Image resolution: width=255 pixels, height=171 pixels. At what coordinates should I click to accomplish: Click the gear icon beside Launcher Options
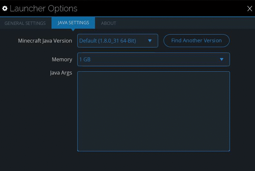click(5, 8)
